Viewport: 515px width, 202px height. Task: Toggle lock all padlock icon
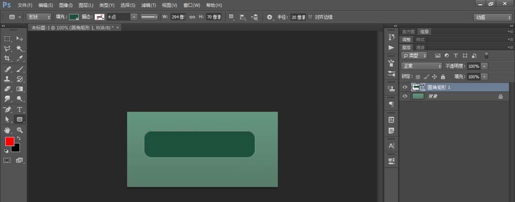coord(443,77)
